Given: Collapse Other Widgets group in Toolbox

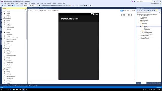Looking at the screenshot, I should [x=3, y=12].
